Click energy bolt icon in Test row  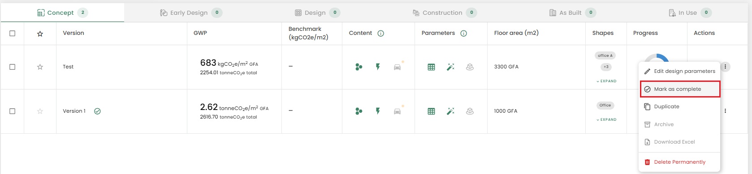378,67
